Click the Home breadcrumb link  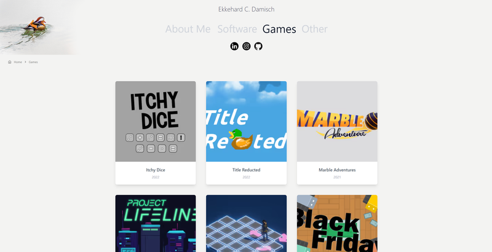[18, 62]
